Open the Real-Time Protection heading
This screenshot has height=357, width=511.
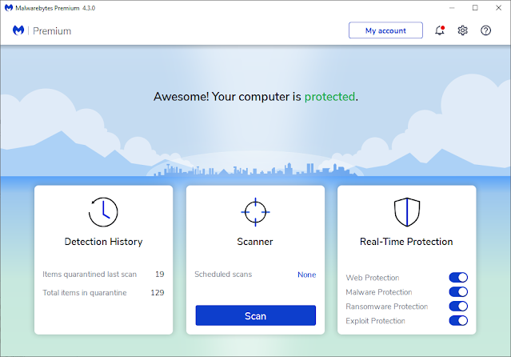pyautogui.click(x=406, y=242)
